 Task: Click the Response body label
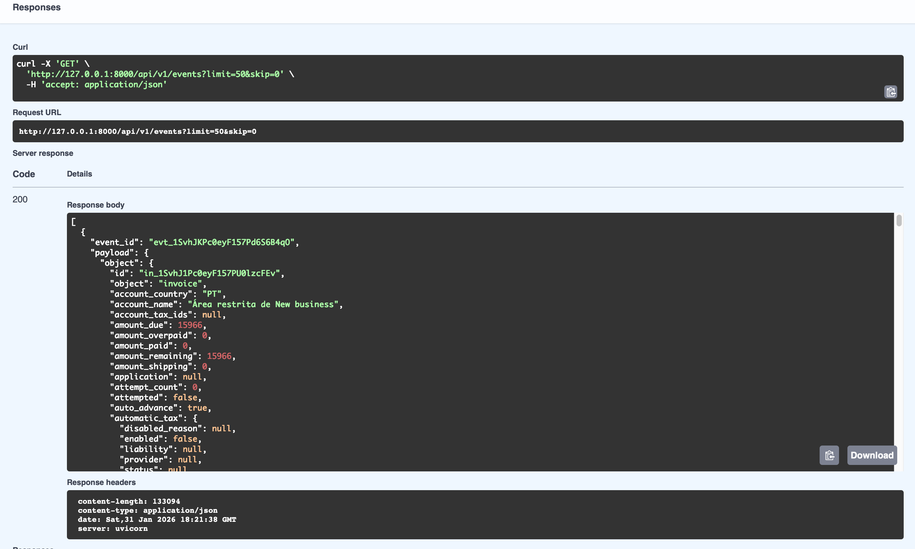[95, 205]
